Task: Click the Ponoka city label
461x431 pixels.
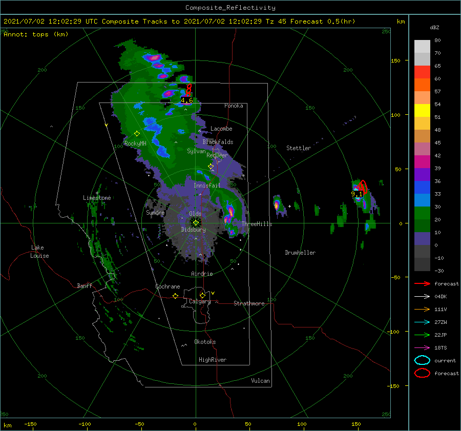Action: pos(234,106)
